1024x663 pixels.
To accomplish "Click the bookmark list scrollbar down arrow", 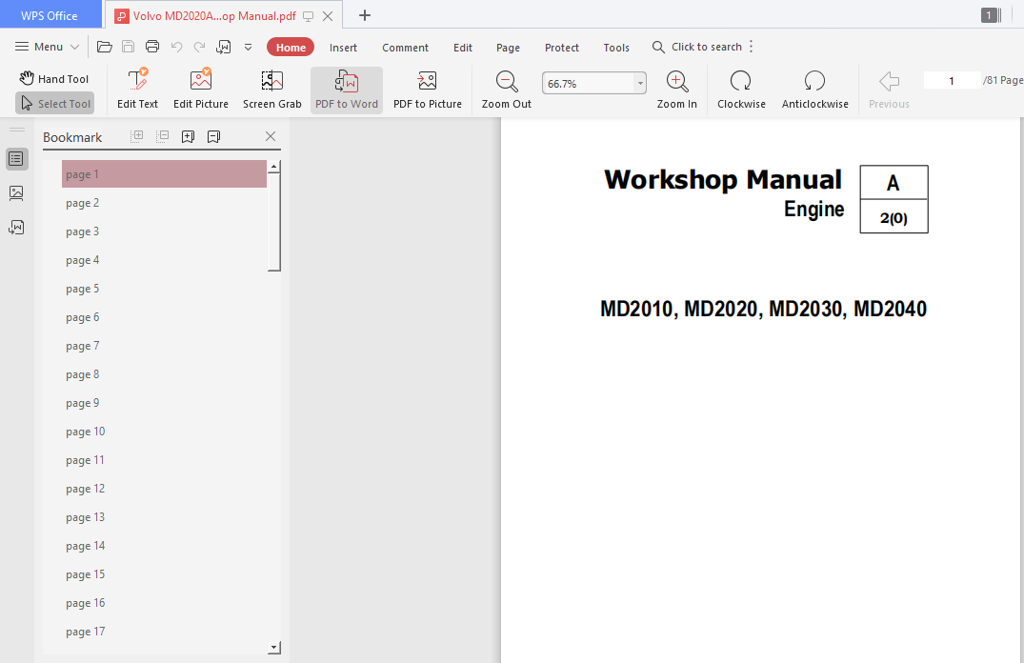I will click(x=274, y=648).
